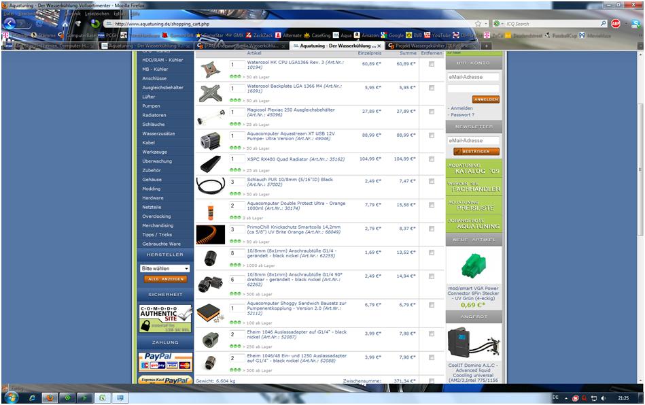Go back with the Firefox back arrow
The image size is (645, 405).
click(x=10, y=24)
